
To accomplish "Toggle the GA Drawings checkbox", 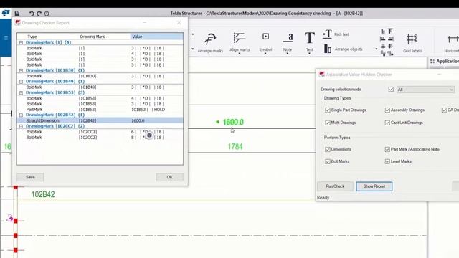I will click(444, 110).
